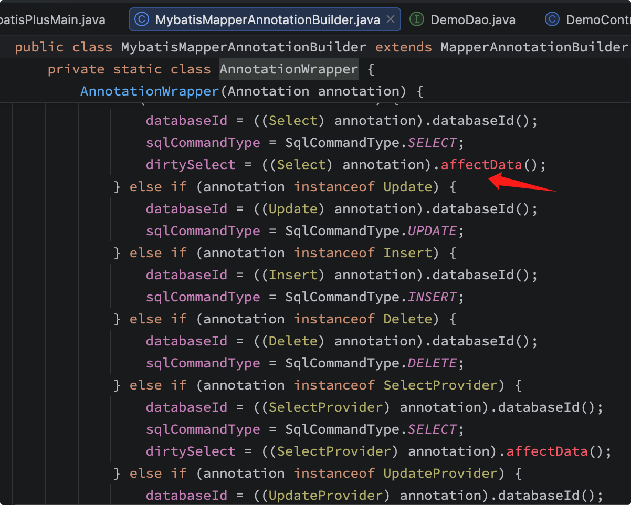Viewport: 631px width, 505px height.
Task: Click Insert in 'instanceof Insert'
Action: coord(408,253)
